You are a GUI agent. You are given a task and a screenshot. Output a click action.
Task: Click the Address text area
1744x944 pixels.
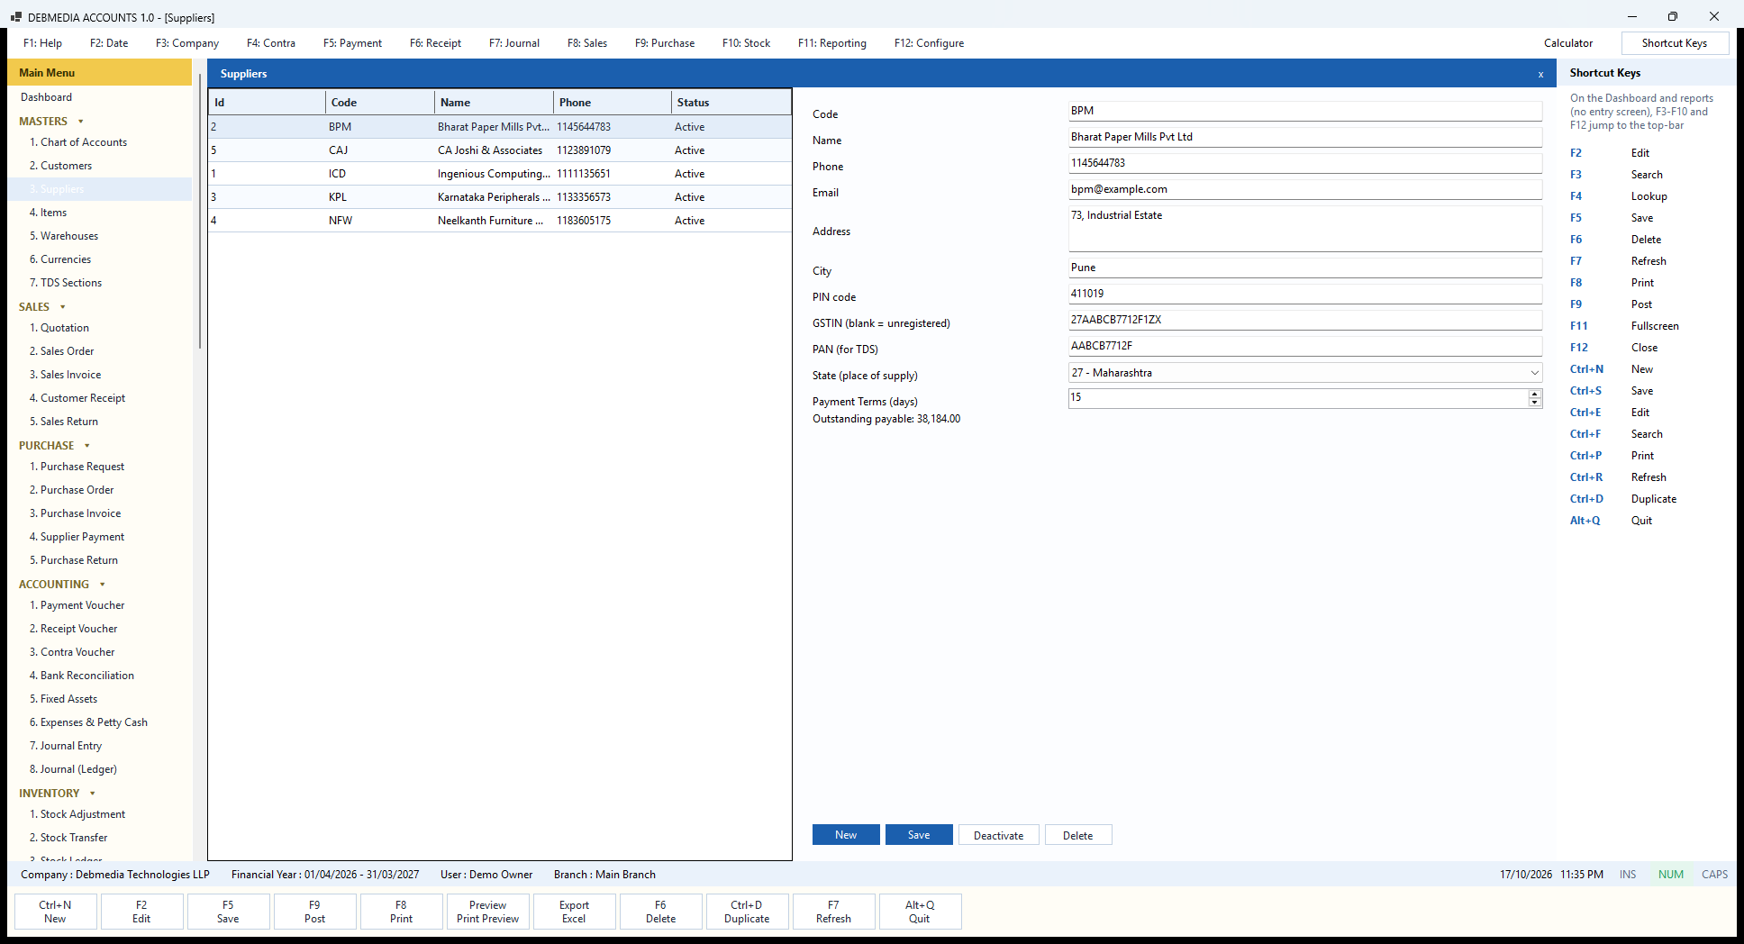pos(1305,229)
